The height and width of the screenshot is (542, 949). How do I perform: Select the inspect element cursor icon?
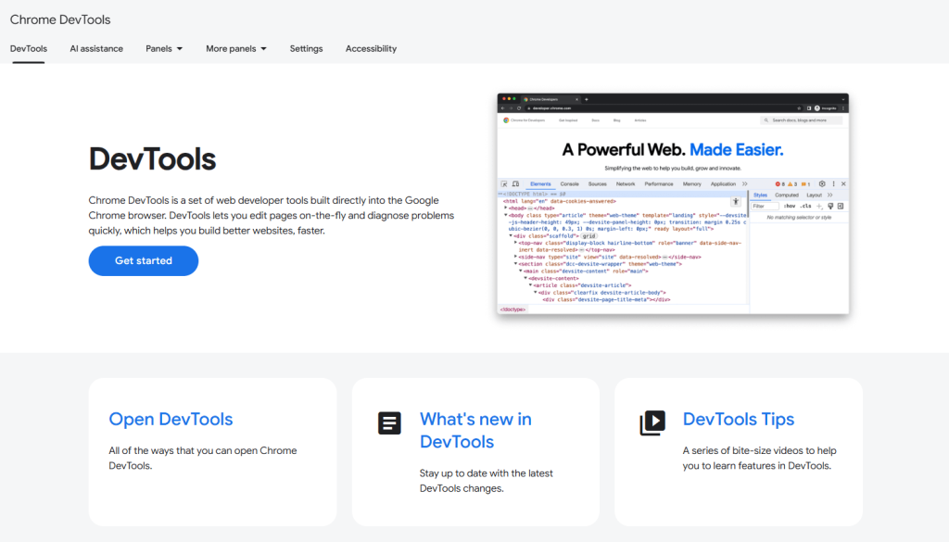pyautogui.click(x=504, y=184)
